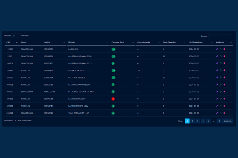
Task: Sort by Cant. Deposito column header
Action: [174, 42]
